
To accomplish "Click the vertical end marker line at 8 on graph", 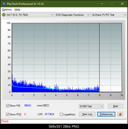I will coord(99,57).
